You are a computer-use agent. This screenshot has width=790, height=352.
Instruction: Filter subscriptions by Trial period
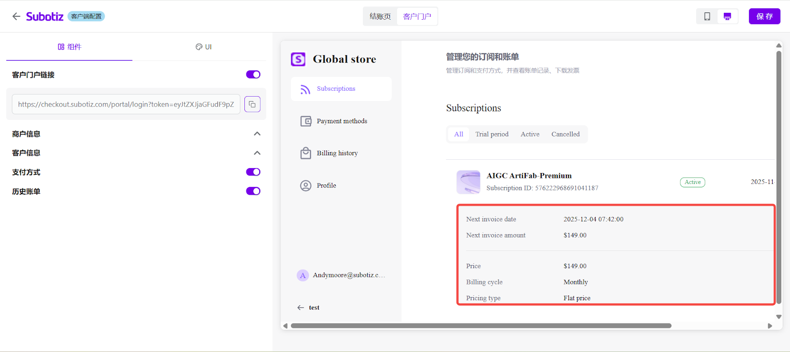492,134
